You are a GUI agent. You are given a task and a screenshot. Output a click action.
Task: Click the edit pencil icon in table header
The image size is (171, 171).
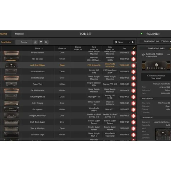coord(134,48)
